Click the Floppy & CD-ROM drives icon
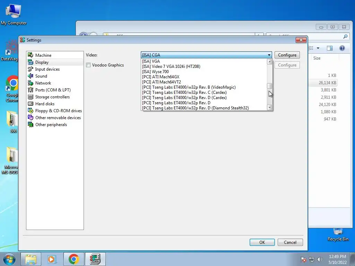 tap(31, 110)
